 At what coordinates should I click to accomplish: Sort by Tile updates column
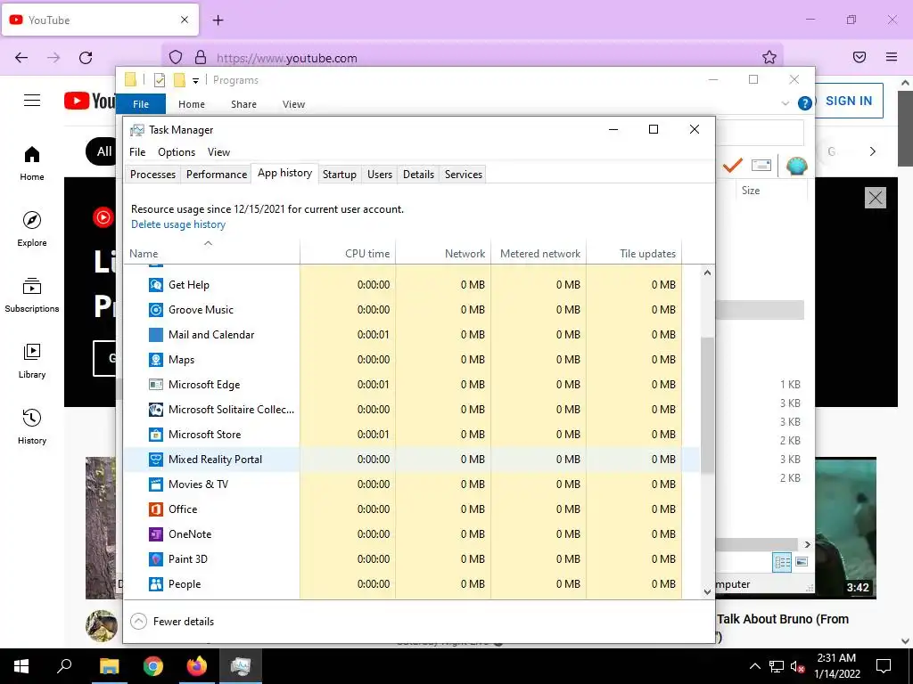(x=634, y=254)
